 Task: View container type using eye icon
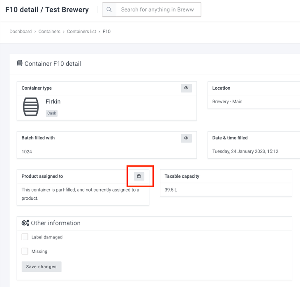(186, 88)
